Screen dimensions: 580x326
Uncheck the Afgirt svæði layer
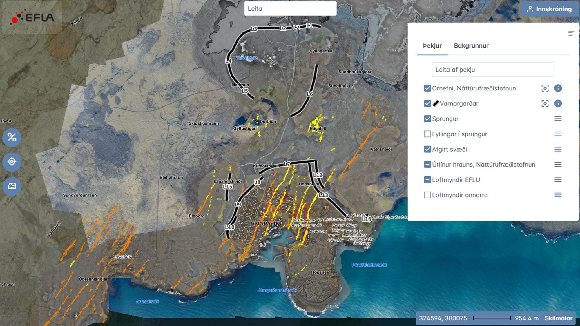click(427, 149)
